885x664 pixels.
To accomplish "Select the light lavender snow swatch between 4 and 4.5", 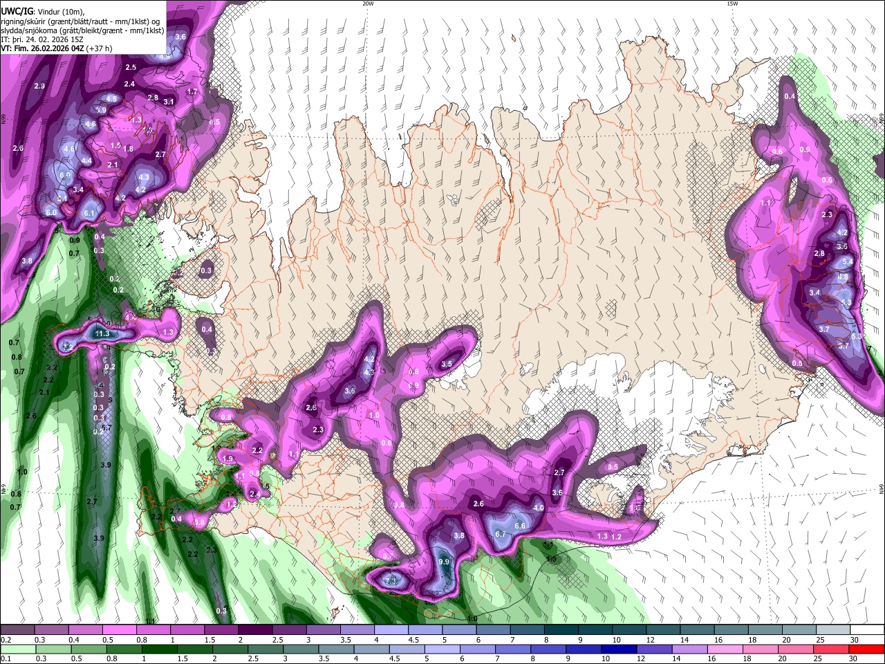I will coord(391,629).
